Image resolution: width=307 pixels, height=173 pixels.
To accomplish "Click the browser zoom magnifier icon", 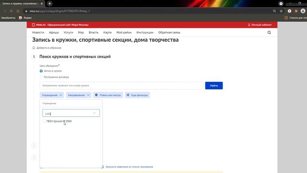I will click(274, 11).
